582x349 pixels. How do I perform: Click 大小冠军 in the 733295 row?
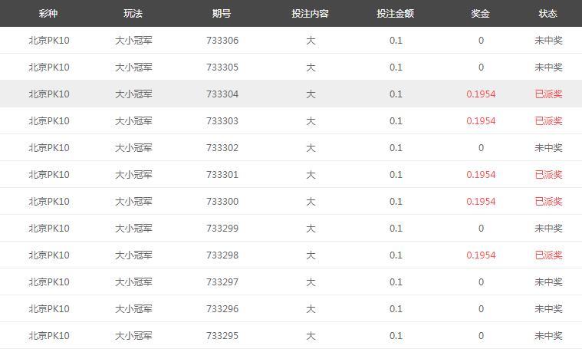tap(133, 336)
